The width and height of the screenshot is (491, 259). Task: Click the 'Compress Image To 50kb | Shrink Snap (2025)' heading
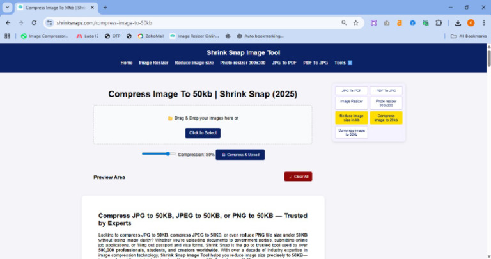click(x=203, y=94)
